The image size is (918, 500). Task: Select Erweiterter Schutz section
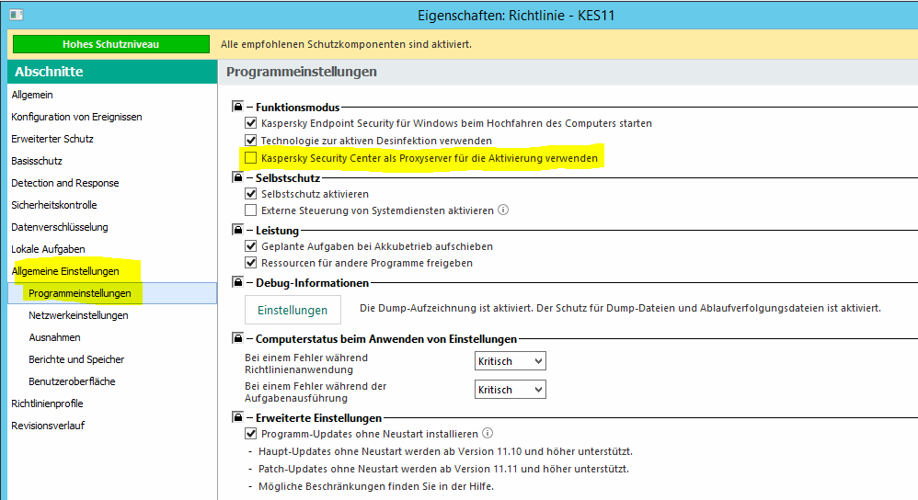(x=52, y=139)
